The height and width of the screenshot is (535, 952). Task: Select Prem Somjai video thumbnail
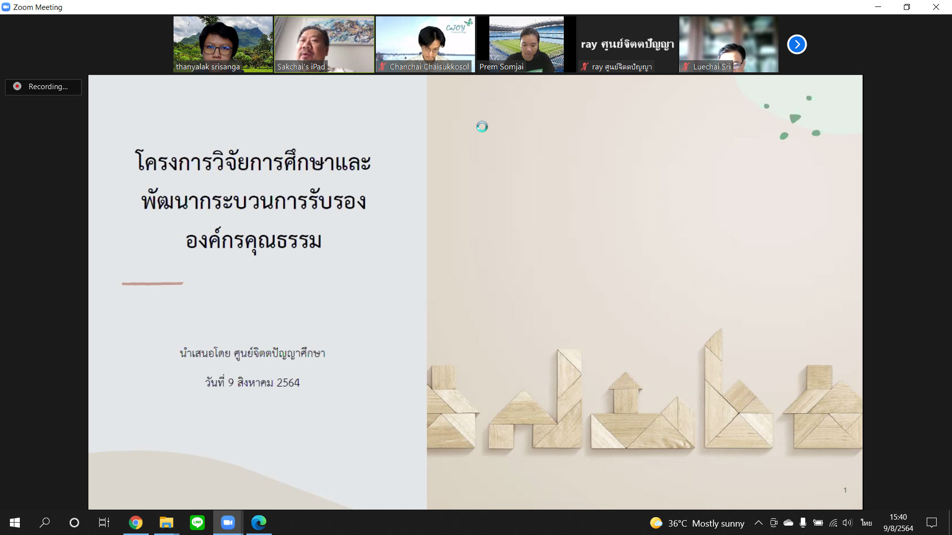coord(527,45)
